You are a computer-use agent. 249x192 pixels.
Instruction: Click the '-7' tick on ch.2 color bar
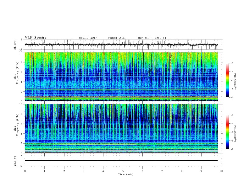pos(232,149)
